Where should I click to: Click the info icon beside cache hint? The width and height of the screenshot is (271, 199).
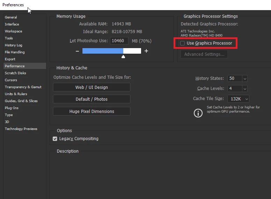pyautogui.click(x=198, y=113)
